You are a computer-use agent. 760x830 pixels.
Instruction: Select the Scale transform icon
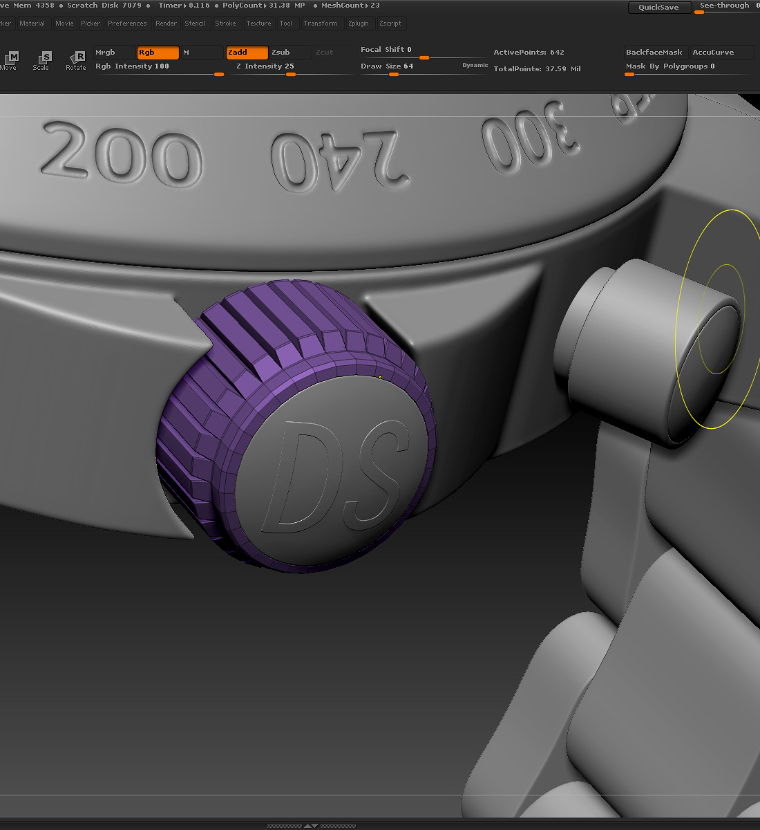coord(41,60)
